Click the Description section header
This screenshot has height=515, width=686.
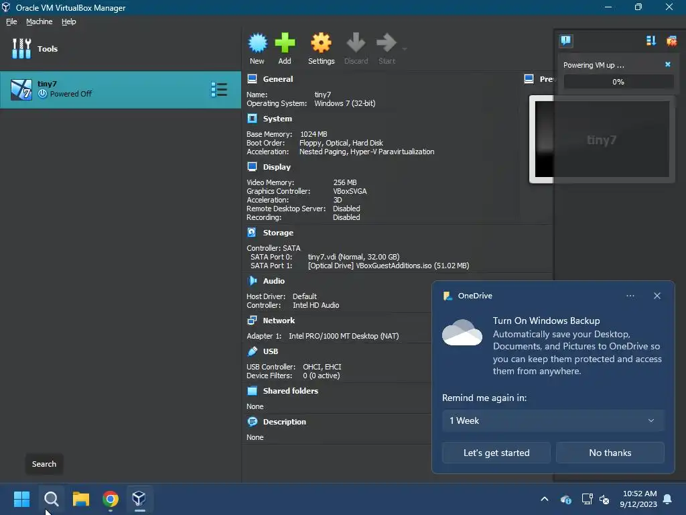coord(284,422)
